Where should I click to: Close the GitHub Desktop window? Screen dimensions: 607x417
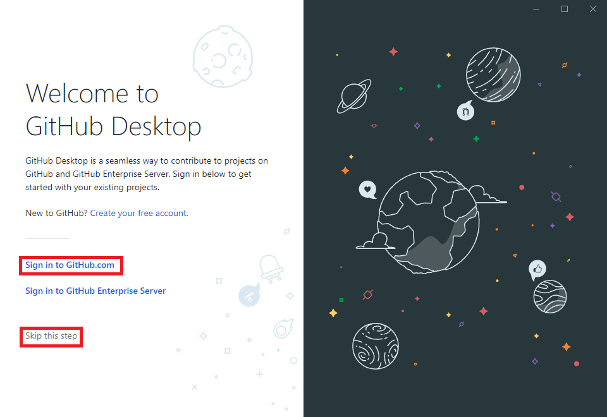(x=592, y=9)
